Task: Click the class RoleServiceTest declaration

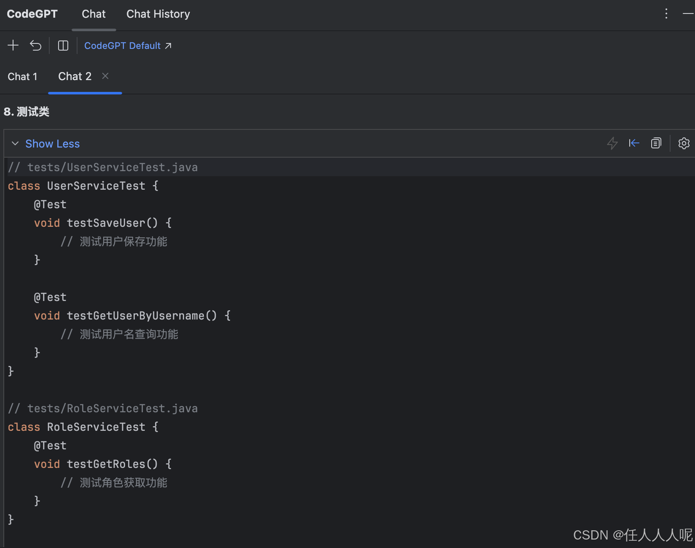Action: (83, 427)
